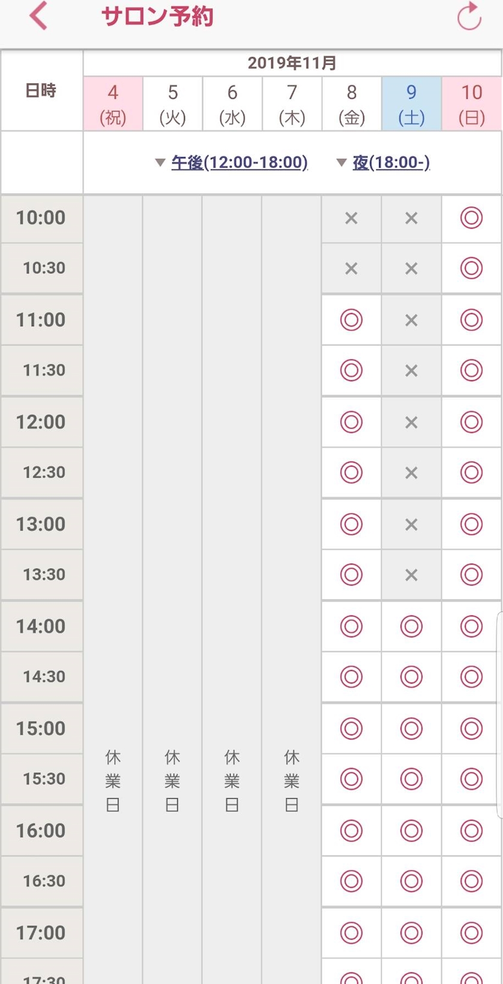Click the triangle before 夜(18:00-)
This screenshot has width=503, height=984.
(341, 163)
